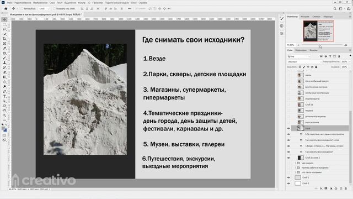Screen dimensions: 353x199
Task: Add a layer mask via bottom icon
Action: (326, 188)
